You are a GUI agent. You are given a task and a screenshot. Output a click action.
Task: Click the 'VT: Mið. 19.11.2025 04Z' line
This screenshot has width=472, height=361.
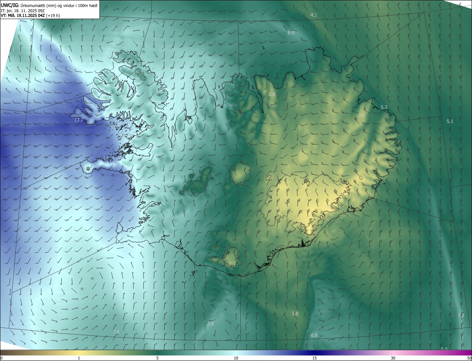pyautogui.click(x=23, y=16)
